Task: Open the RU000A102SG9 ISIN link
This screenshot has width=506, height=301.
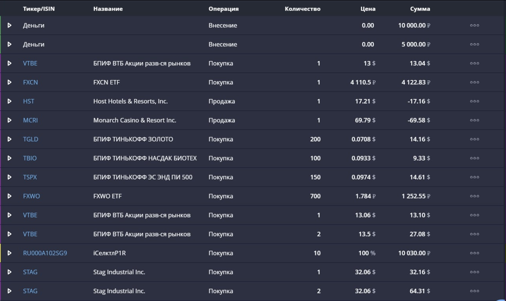Action: coord(45,253)
